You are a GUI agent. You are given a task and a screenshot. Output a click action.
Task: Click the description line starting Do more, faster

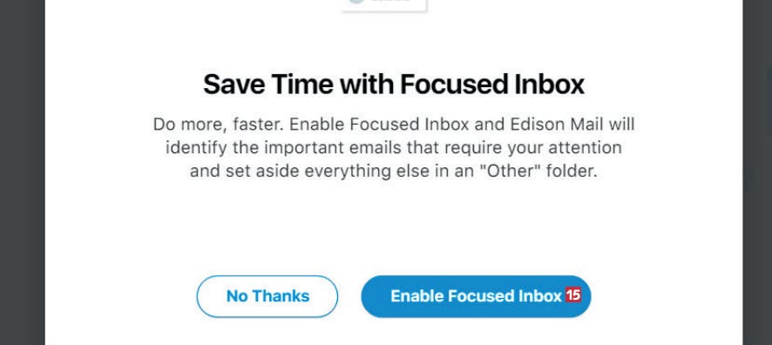[x=394, y=125]
